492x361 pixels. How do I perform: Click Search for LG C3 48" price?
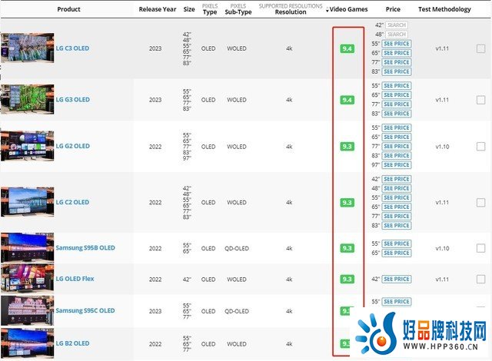pyautogui.click(x=397, y=35)
